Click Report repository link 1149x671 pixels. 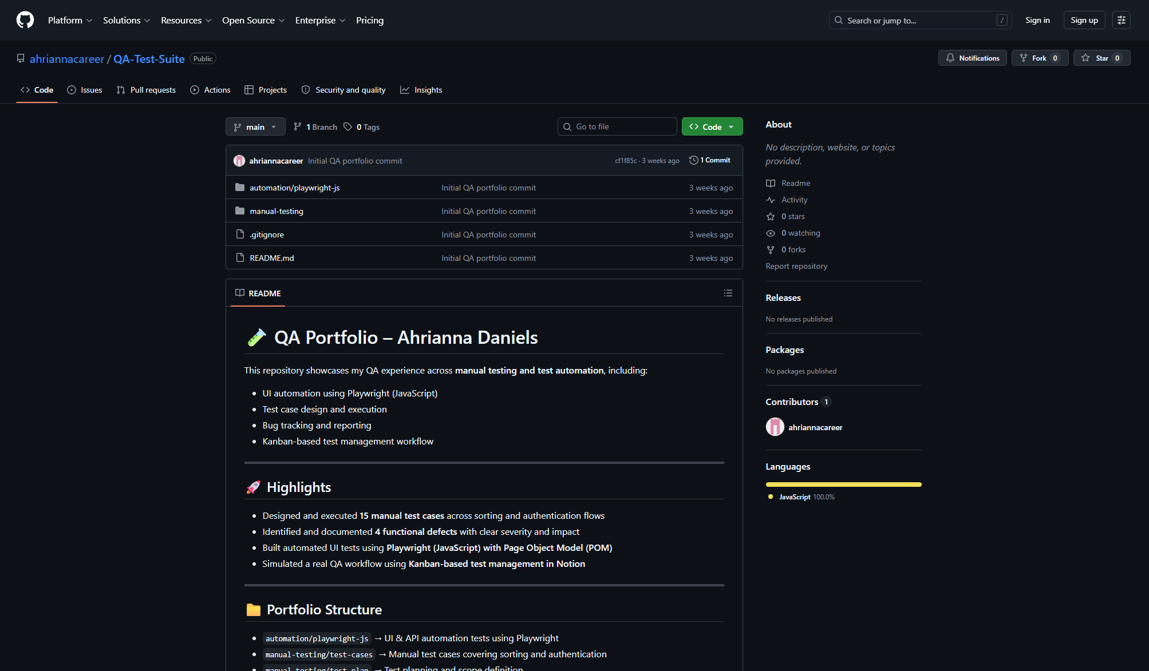(796, 266)
